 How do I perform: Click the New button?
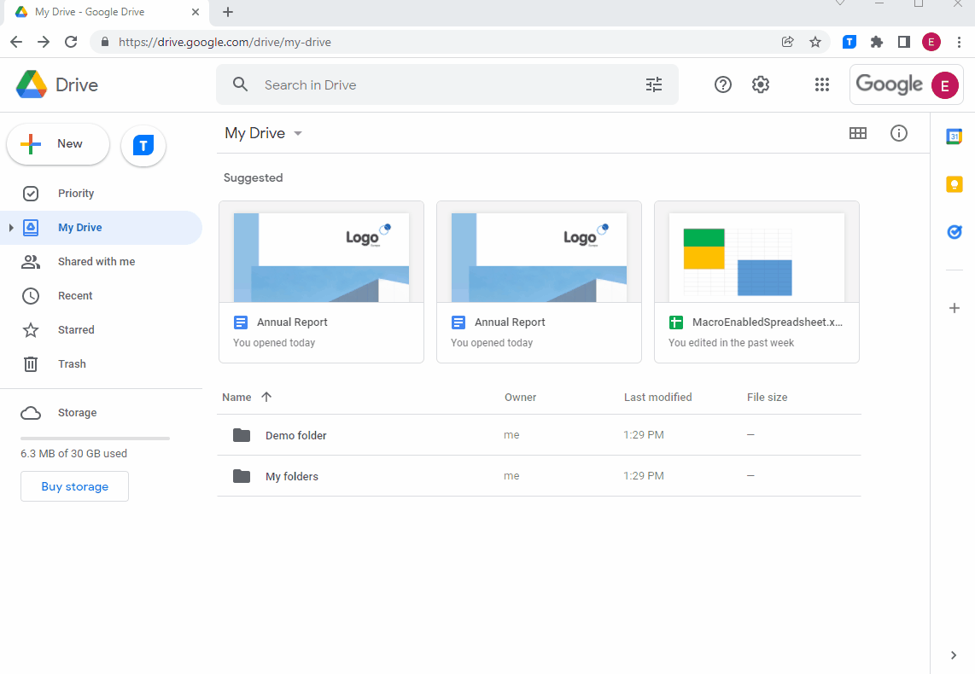57,144
